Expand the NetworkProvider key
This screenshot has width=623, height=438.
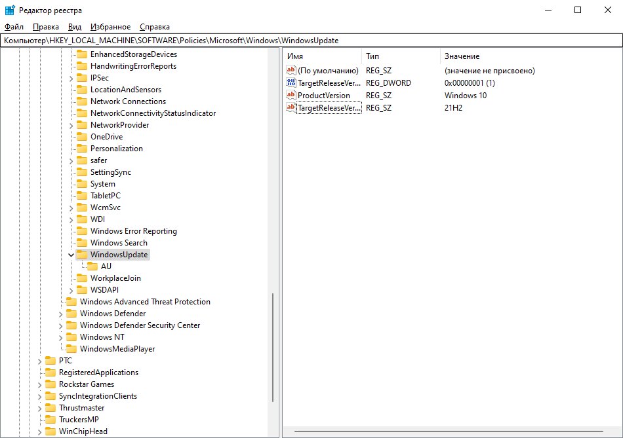point(71,126)
